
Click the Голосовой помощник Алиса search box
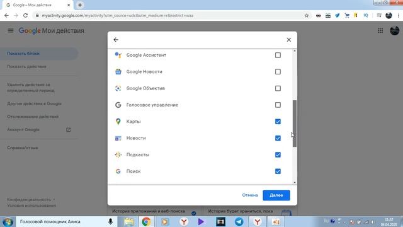67,221
